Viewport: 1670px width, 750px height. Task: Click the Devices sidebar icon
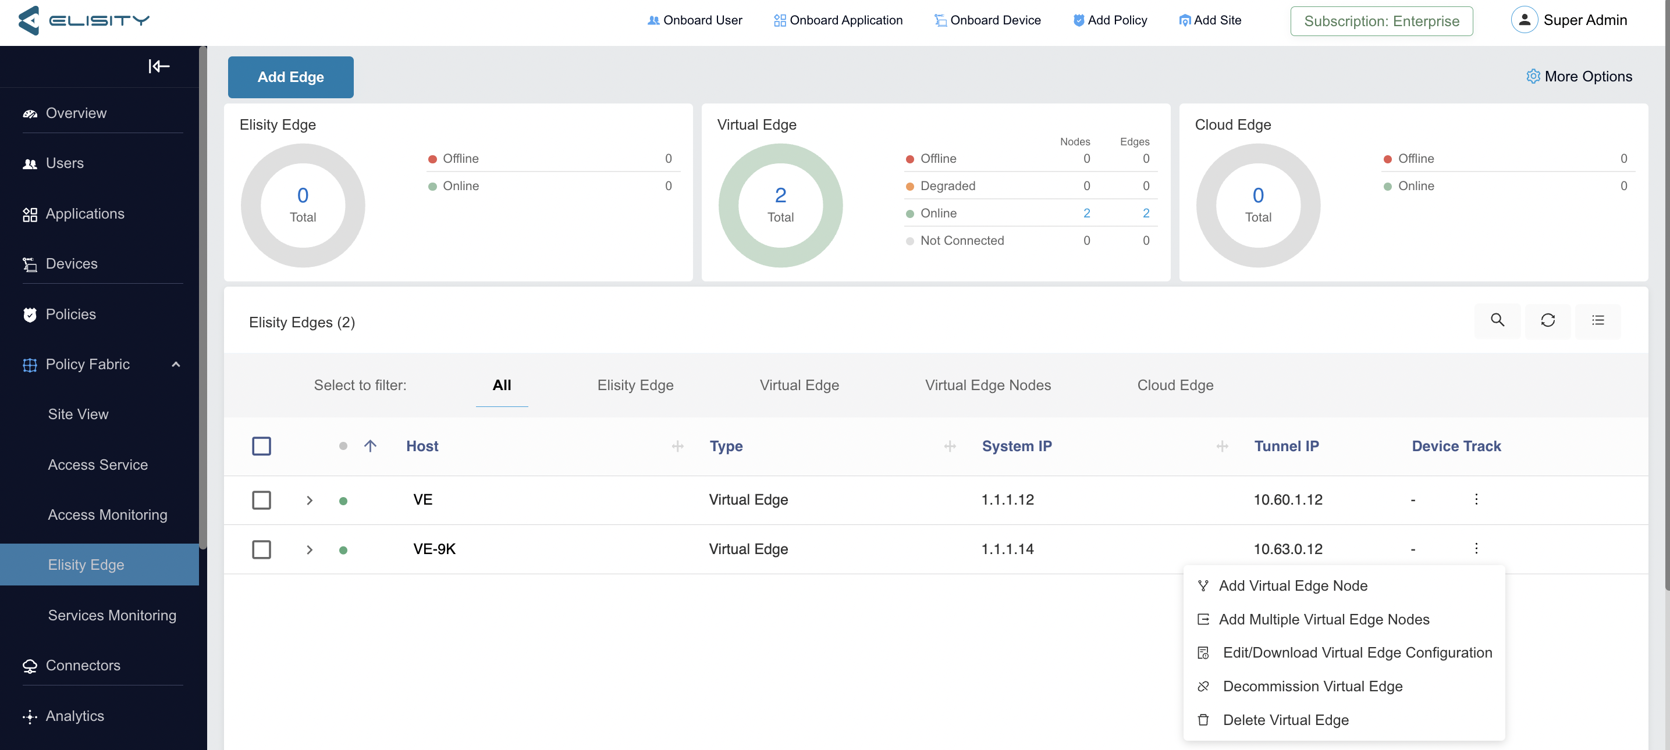pos(30,265)
